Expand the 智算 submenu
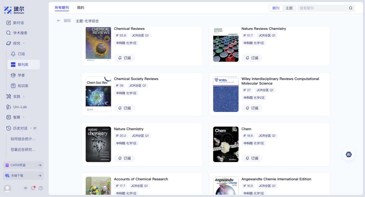This screenshot has height=197, width=365. [x=24, y=117]
